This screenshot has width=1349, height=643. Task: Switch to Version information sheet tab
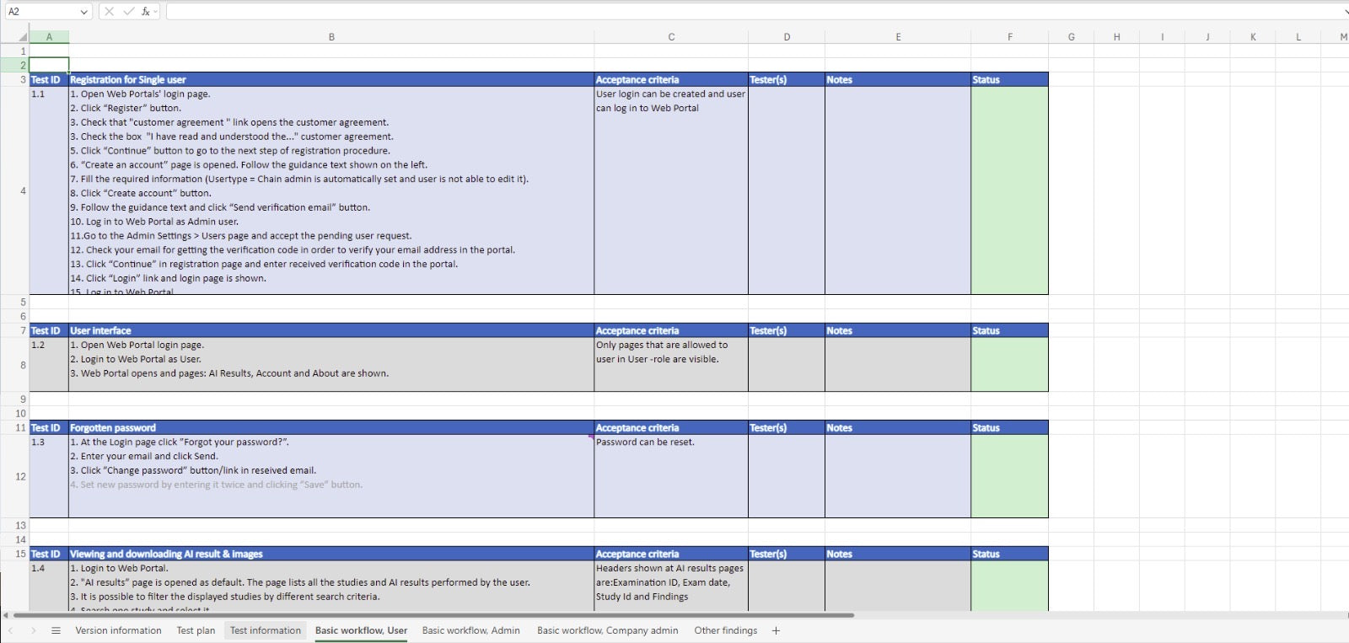coord(118,630)
